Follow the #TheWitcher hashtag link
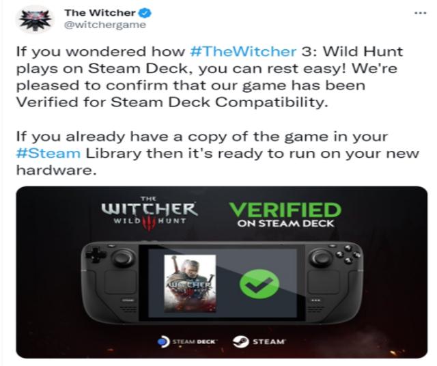437x366 pixels. point(243,51)
